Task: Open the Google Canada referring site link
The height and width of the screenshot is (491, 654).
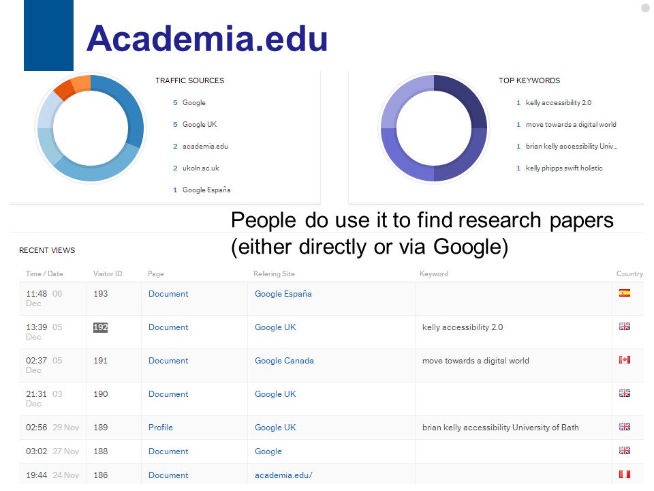Action: 284,361
